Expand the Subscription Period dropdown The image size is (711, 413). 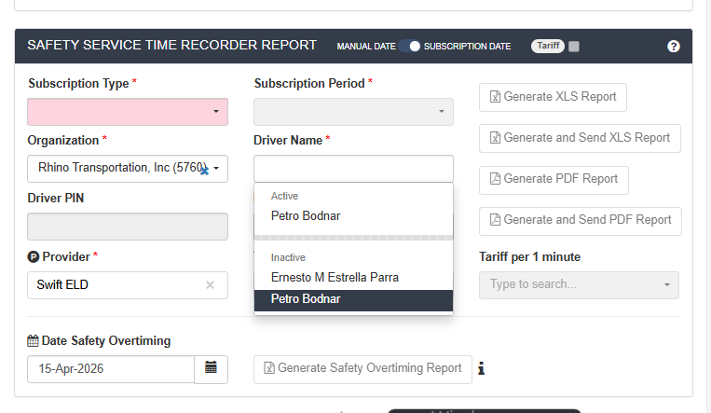click(353, 112)
